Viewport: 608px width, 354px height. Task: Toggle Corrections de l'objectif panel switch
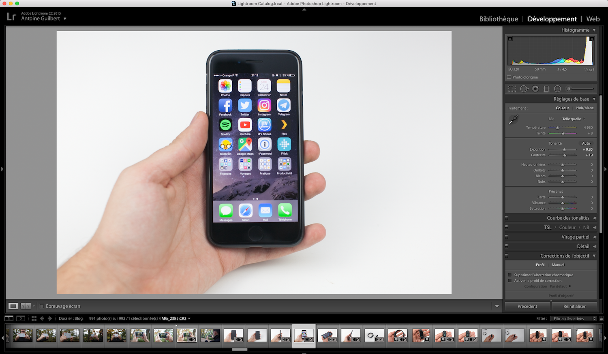[x=507, y=256]
